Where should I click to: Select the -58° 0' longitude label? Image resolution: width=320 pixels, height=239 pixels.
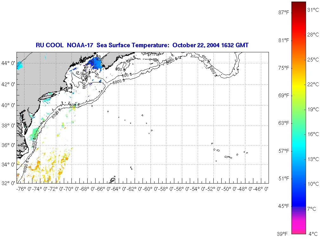[x=166, y=189]
